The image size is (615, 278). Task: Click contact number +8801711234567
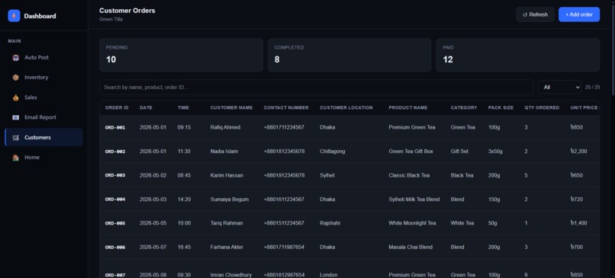(284, 127)
